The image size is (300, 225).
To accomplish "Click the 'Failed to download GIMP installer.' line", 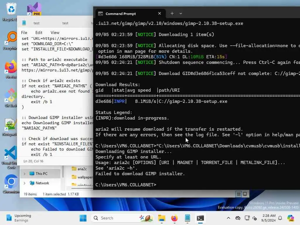I will (140, 174).
